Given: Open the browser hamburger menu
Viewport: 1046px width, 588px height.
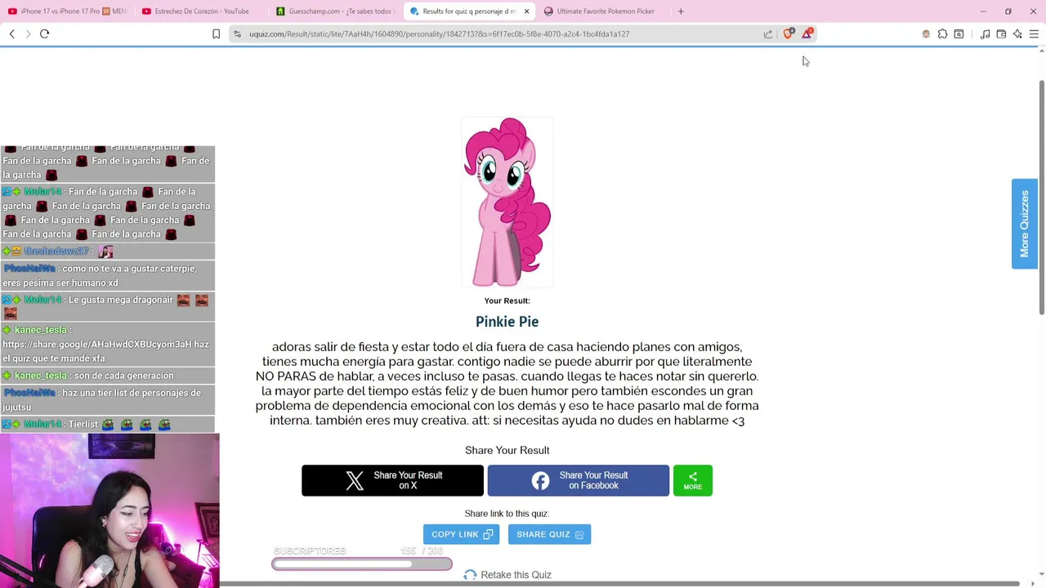Looking at the screenshot, I should point(1034,33).
